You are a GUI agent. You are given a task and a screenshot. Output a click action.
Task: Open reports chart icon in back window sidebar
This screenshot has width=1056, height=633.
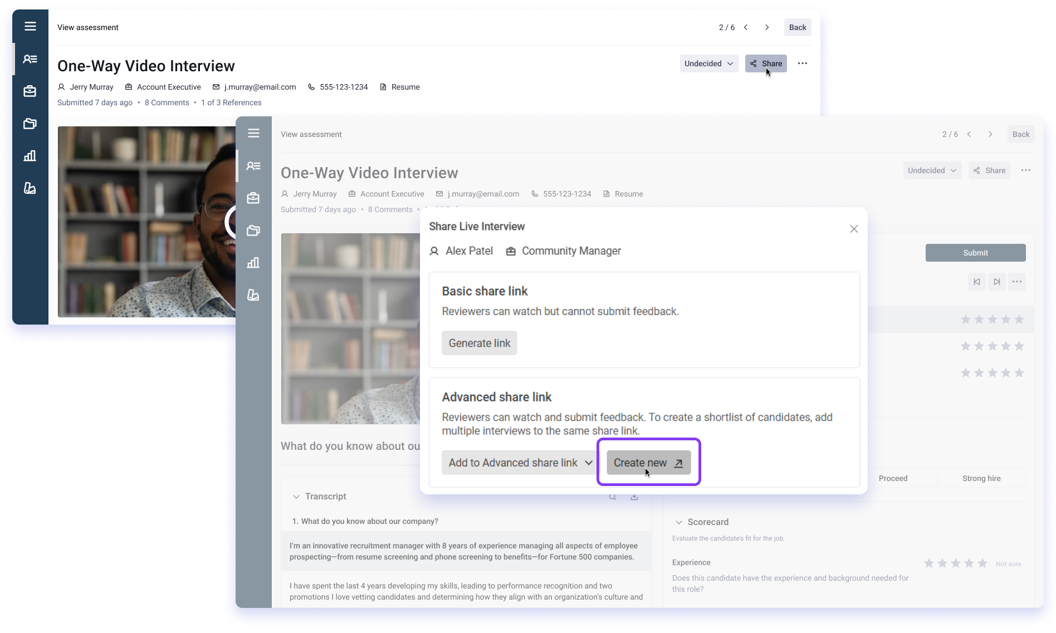30,155
